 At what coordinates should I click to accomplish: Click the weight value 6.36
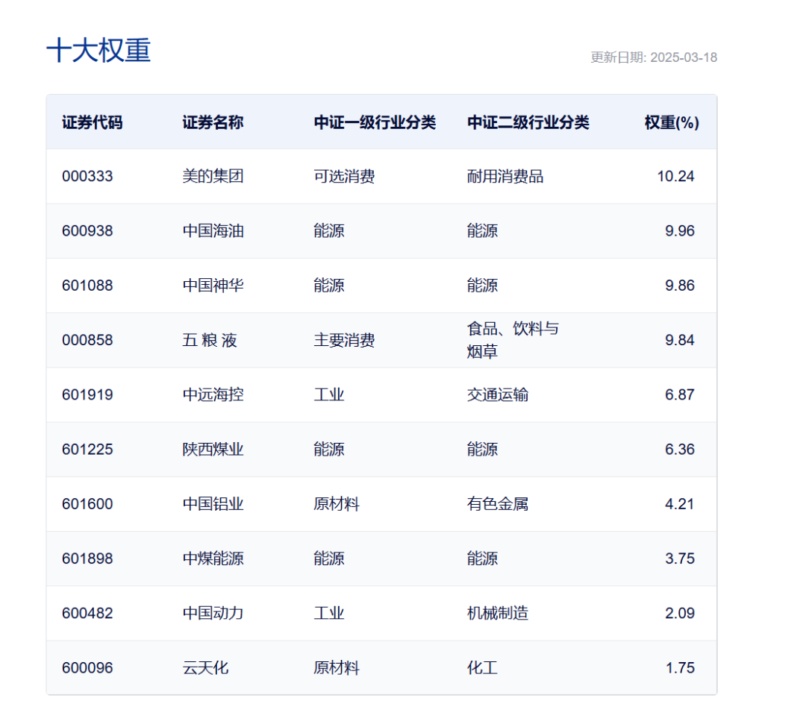point(680,450)
